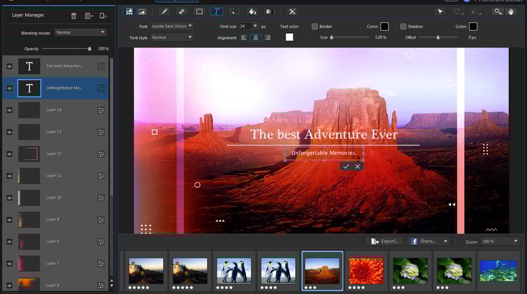
Task: Click the layer list scrollbar
Action: [112, 128]
